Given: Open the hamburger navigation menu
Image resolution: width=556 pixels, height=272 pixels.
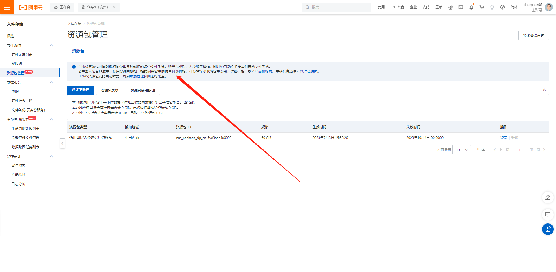Looking at the screenshot, I should click(7, 7).
